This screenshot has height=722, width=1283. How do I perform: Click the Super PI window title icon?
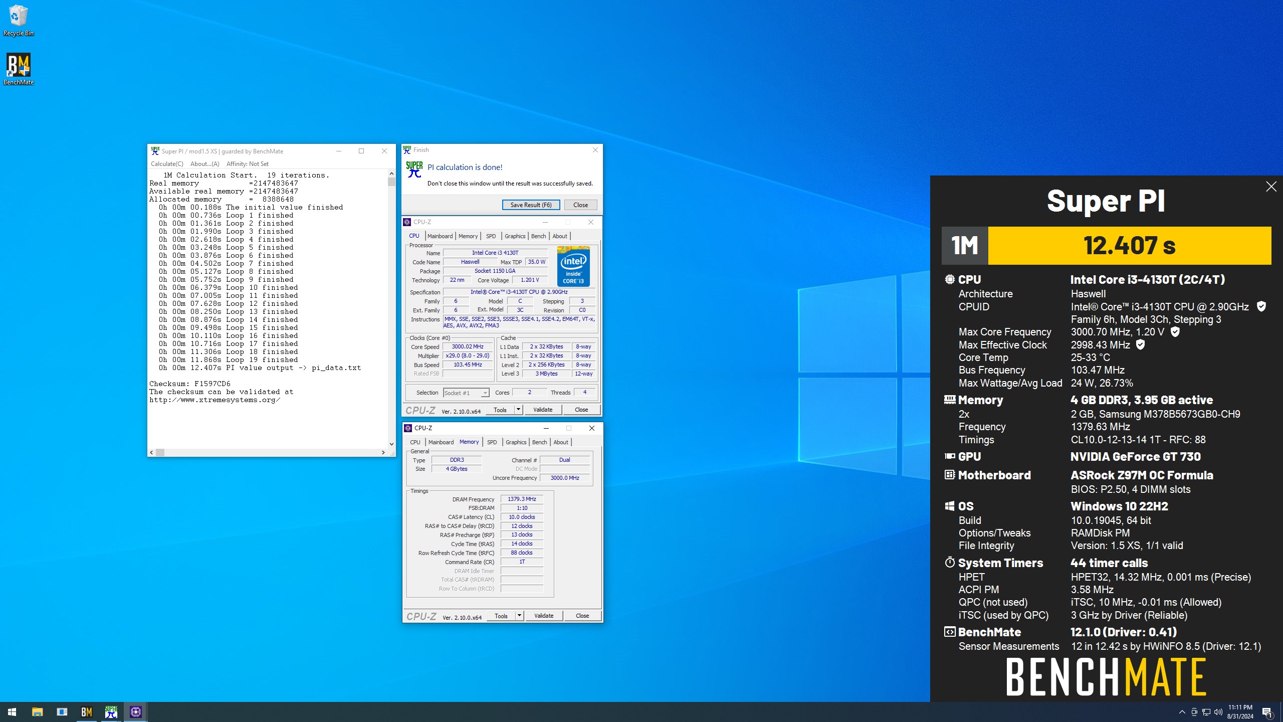pyautogui.click(x=155, y=151)
